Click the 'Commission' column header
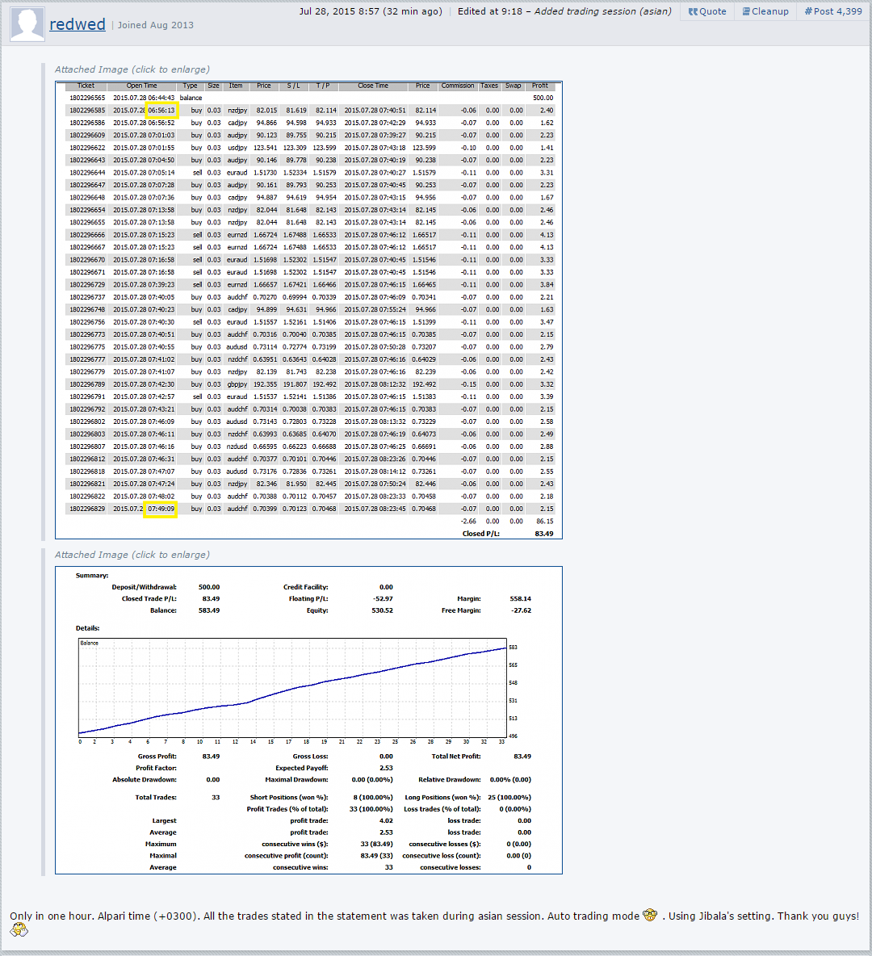872x956 pixels. tap(457, 86)
